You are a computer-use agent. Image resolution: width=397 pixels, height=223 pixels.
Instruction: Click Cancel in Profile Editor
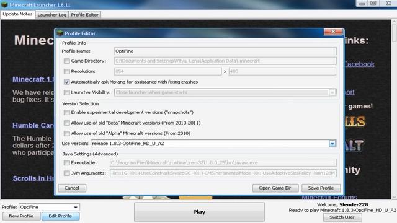pyautogui.click(x=72, y=188)
